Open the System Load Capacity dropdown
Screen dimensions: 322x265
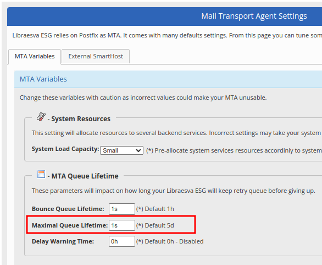coord(121,150)
